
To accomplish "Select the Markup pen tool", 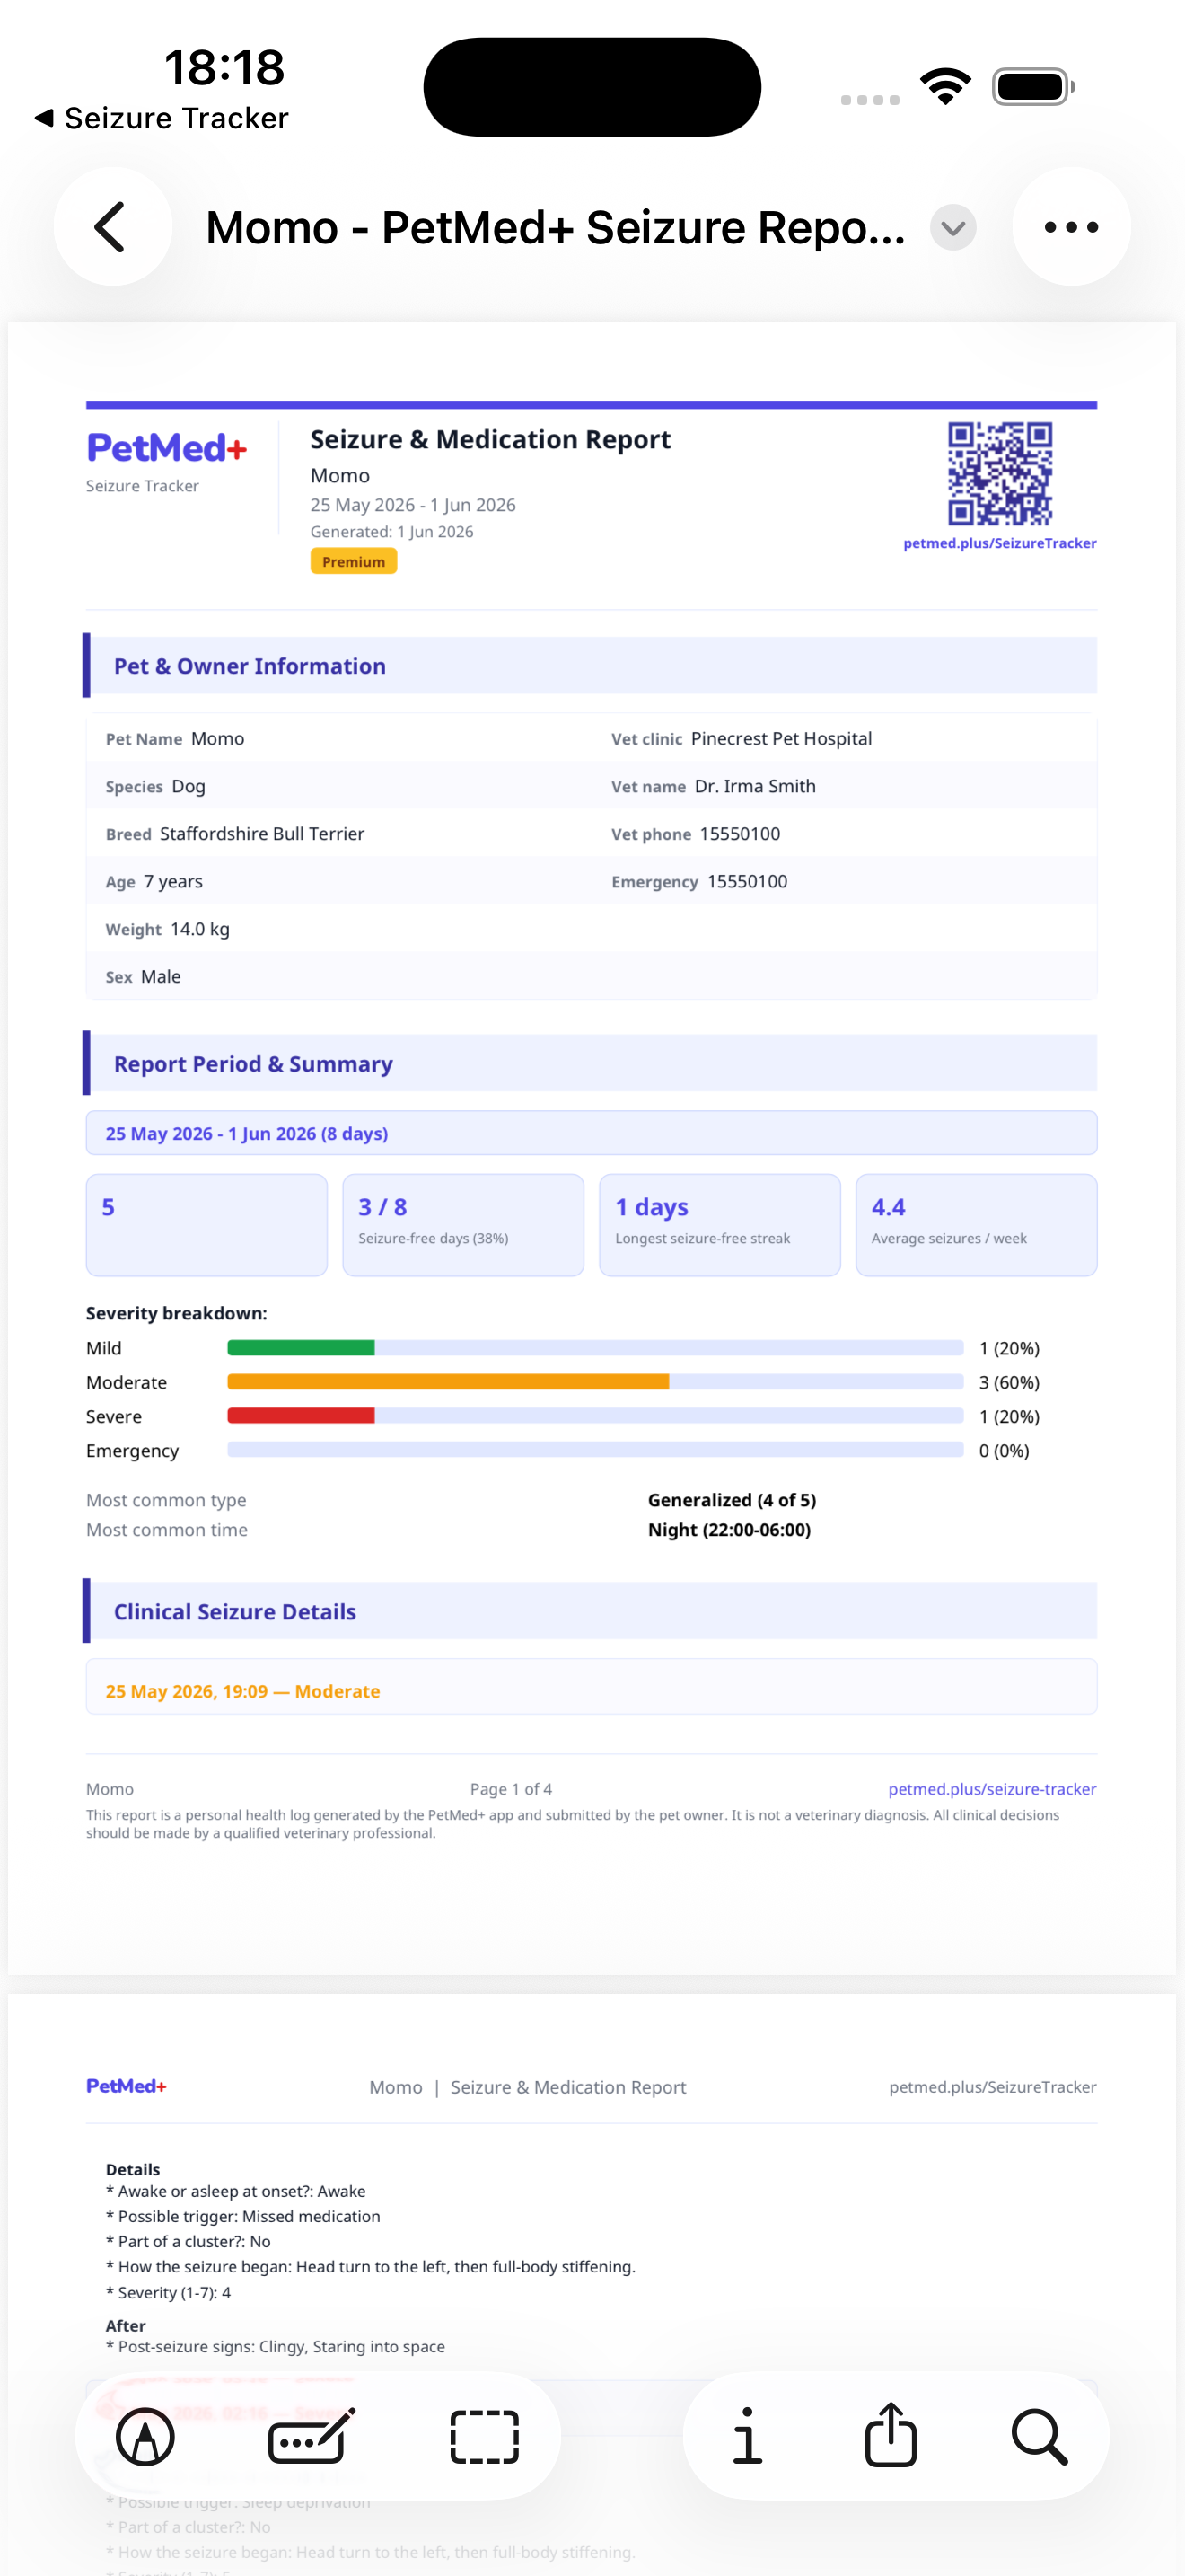I will [x=145, y=2436].
